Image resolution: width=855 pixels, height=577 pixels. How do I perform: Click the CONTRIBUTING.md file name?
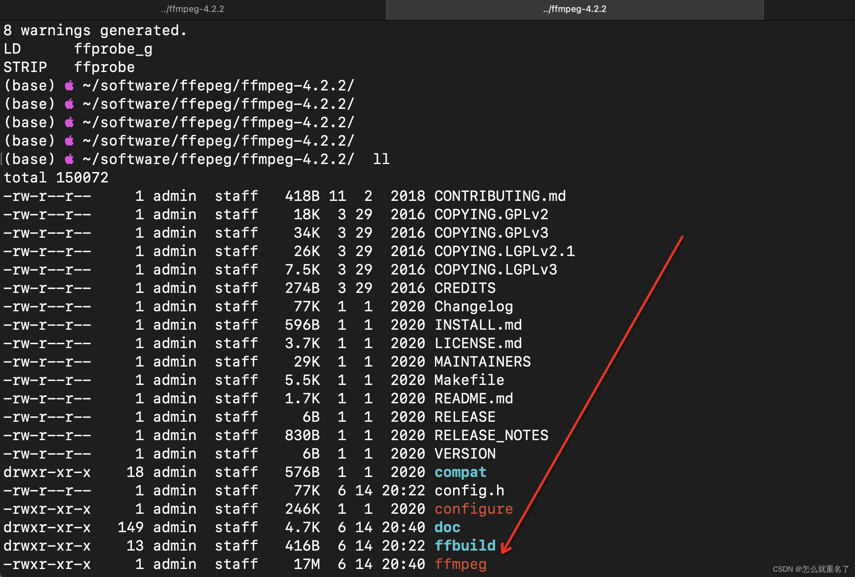pos(500,196)
